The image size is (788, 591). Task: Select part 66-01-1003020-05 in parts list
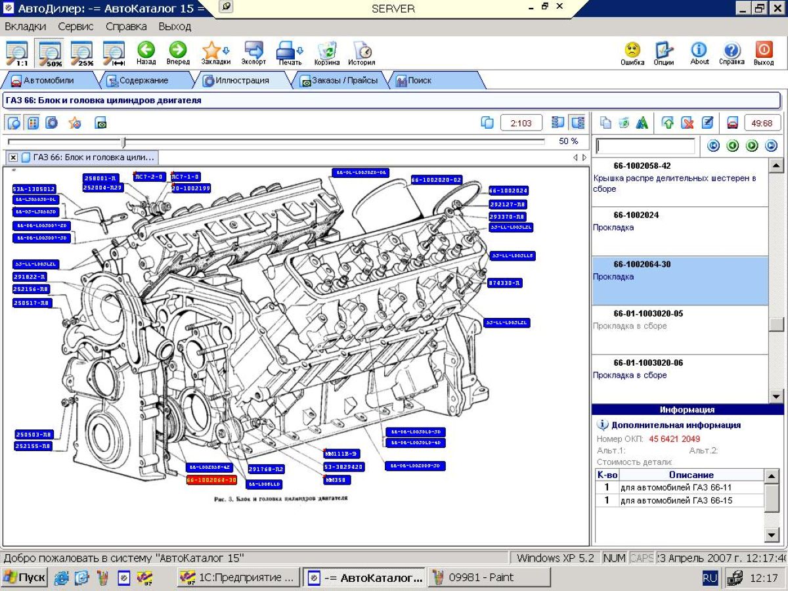(x=680, y=330)
